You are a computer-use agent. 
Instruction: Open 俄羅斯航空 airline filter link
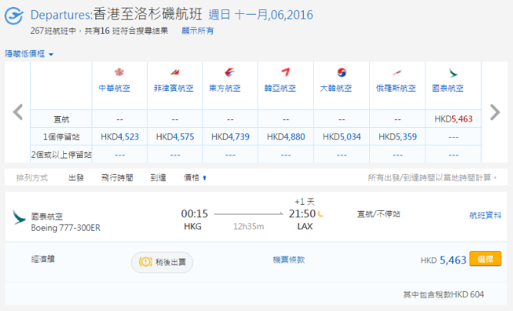396,88
